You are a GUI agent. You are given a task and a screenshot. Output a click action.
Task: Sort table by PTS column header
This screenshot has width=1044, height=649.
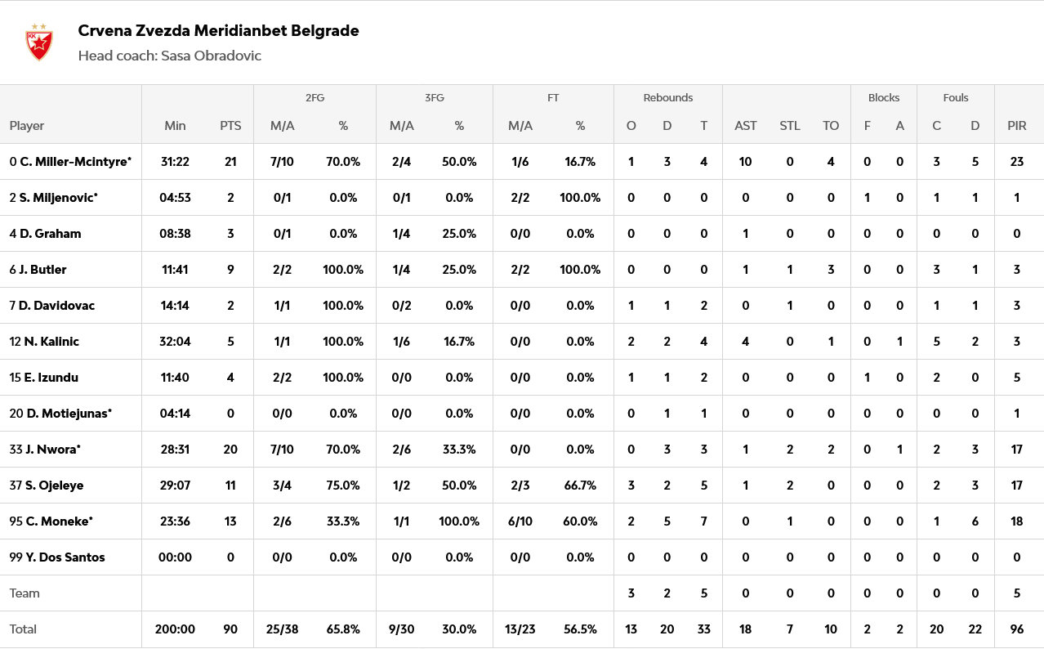[x=230, y=126]
